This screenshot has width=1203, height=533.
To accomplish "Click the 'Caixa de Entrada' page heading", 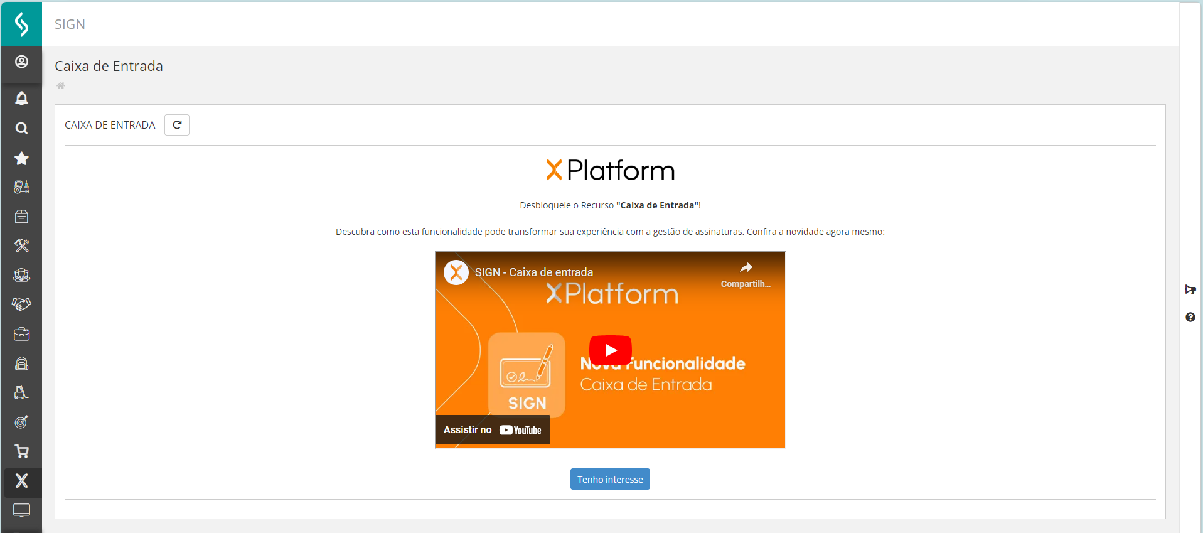I will [x=109, y=66].
